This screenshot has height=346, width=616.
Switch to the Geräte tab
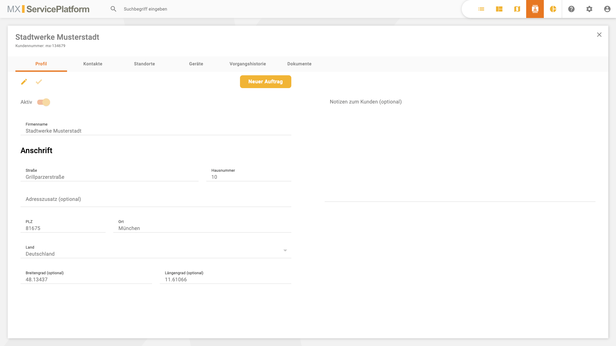(x=196, y=64)
